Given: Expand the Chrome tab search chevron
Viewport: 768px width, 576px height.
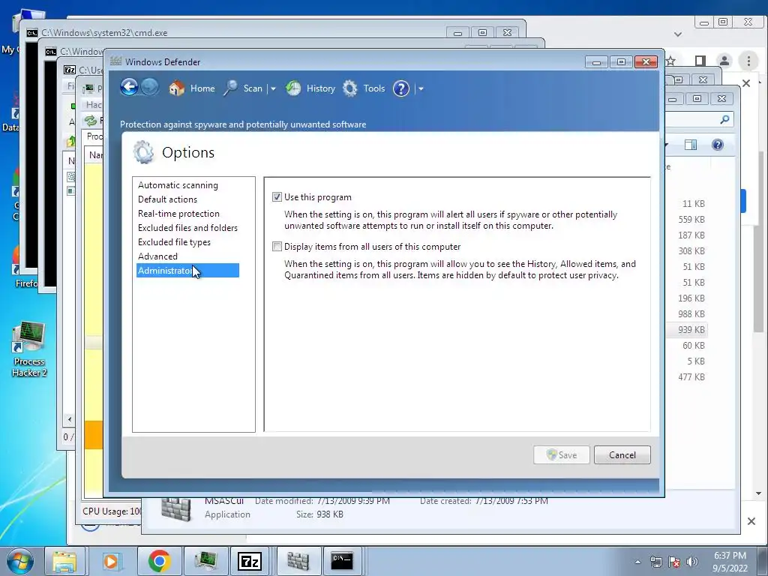Looking at the screenshot, I should tap(678, 34).
